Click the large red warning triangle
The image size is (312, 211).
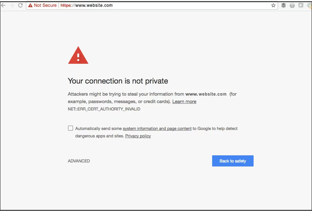(78, 56)
